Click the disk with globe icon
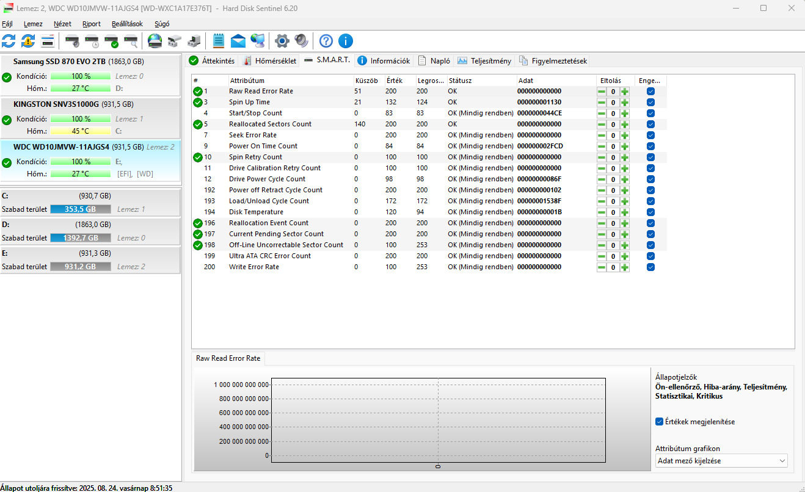Image resolution: width=805 pixels, height=492 pixels. pyautogui.click(x=155, y=41)
